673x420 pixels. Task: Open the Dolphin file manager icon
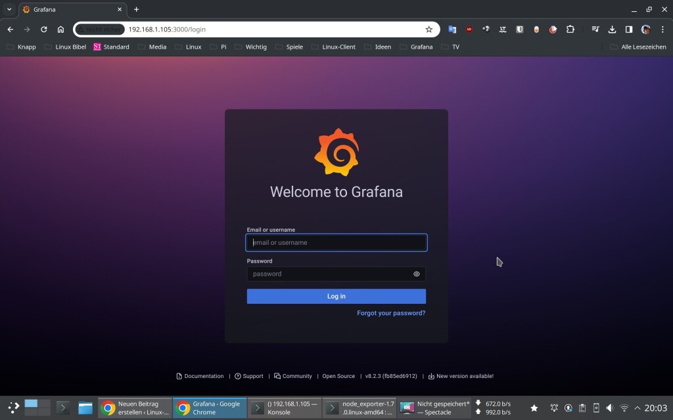click(85, 408)
